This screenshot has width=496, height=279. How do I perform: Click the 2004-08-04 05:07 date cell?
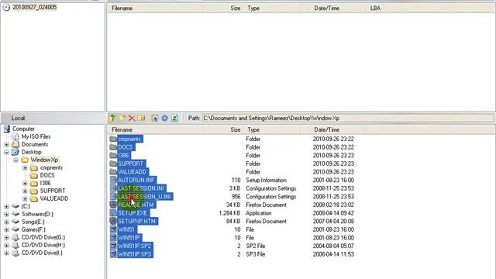click(x=333, y=246)
